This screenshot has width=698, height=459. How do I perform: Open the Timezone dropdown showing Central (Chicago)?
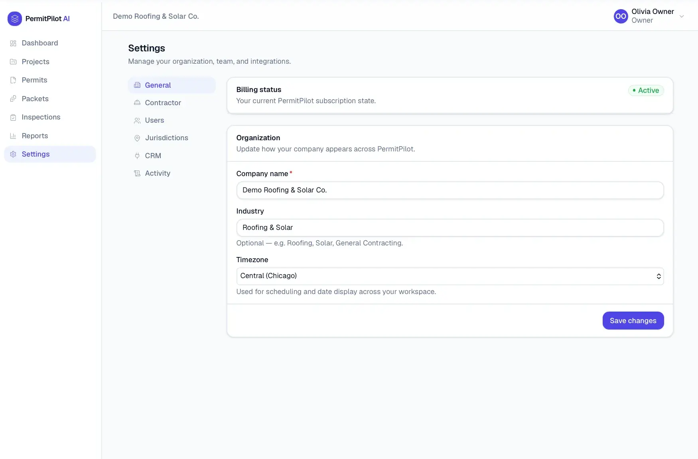point(450,276)
